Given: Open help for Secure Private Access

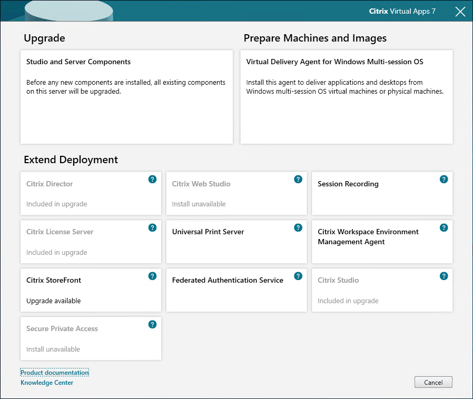Looking at the screenshot, I should (152, 325).
